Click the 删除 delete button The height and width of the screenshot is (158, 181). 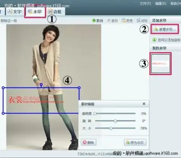(89, 142)
